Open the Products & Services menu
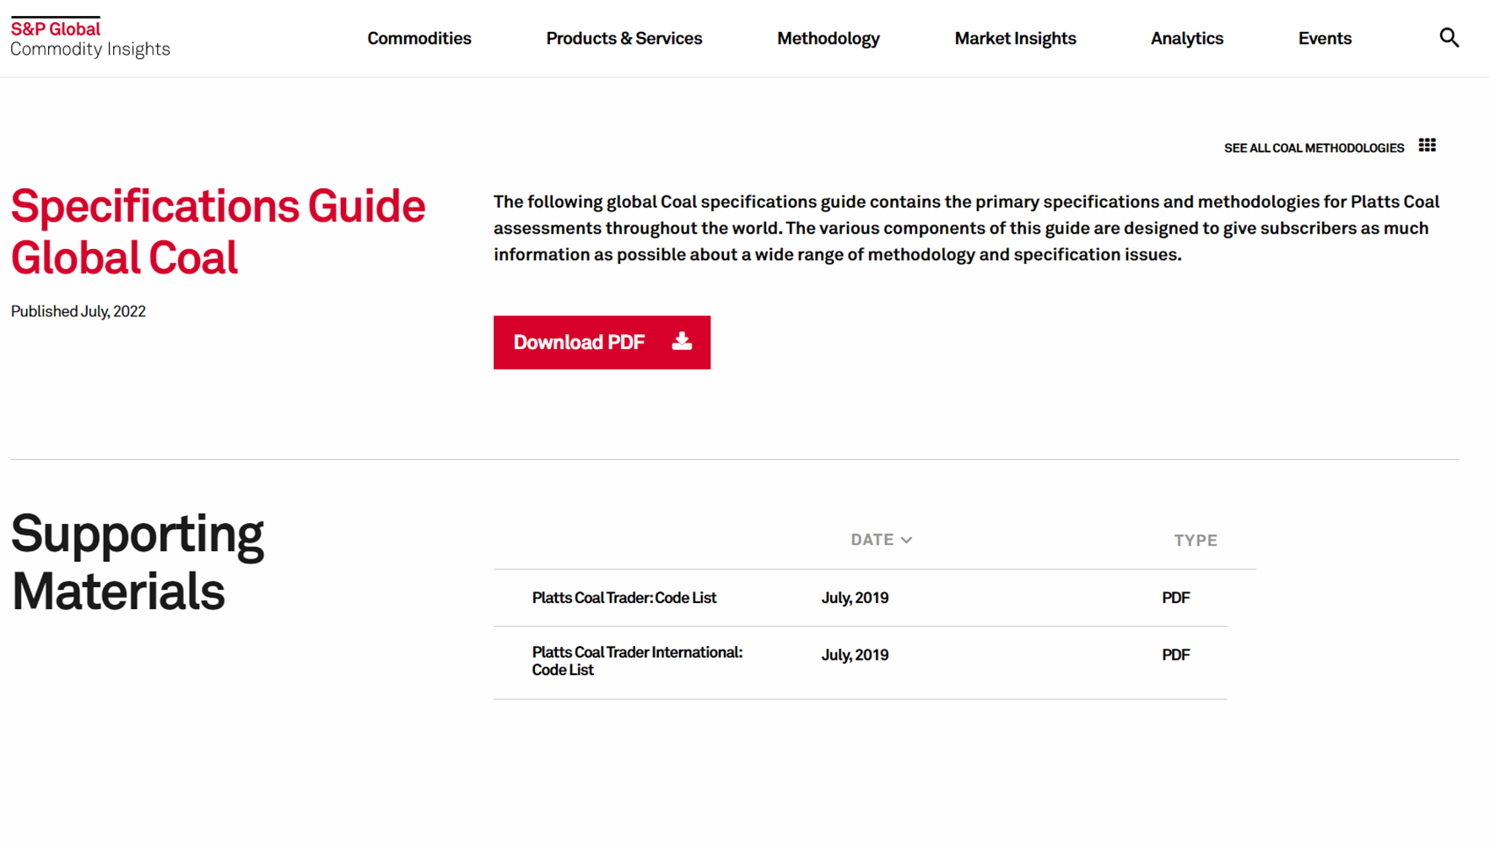The height and width of the screenshot is (847, 1490). 624,38
